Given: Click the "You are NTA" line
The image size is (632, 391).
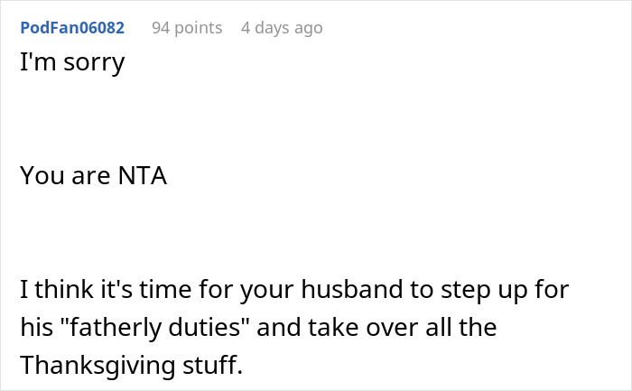Looking at the screenshot, I should (94, 176).
